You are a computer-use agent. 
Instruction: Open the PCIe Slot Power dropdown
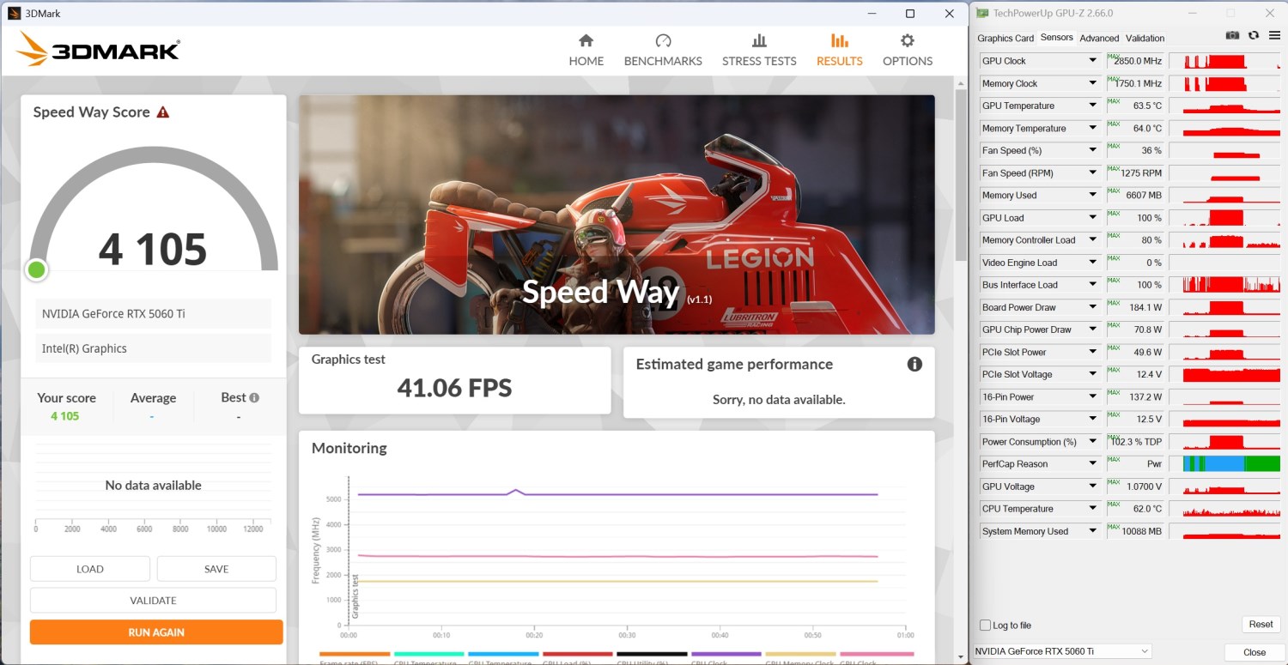[x=1093, y=352]
